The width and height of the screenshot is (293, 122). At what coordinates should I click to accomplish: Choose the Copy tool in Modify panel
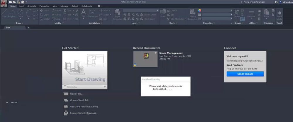pos(44,15)
